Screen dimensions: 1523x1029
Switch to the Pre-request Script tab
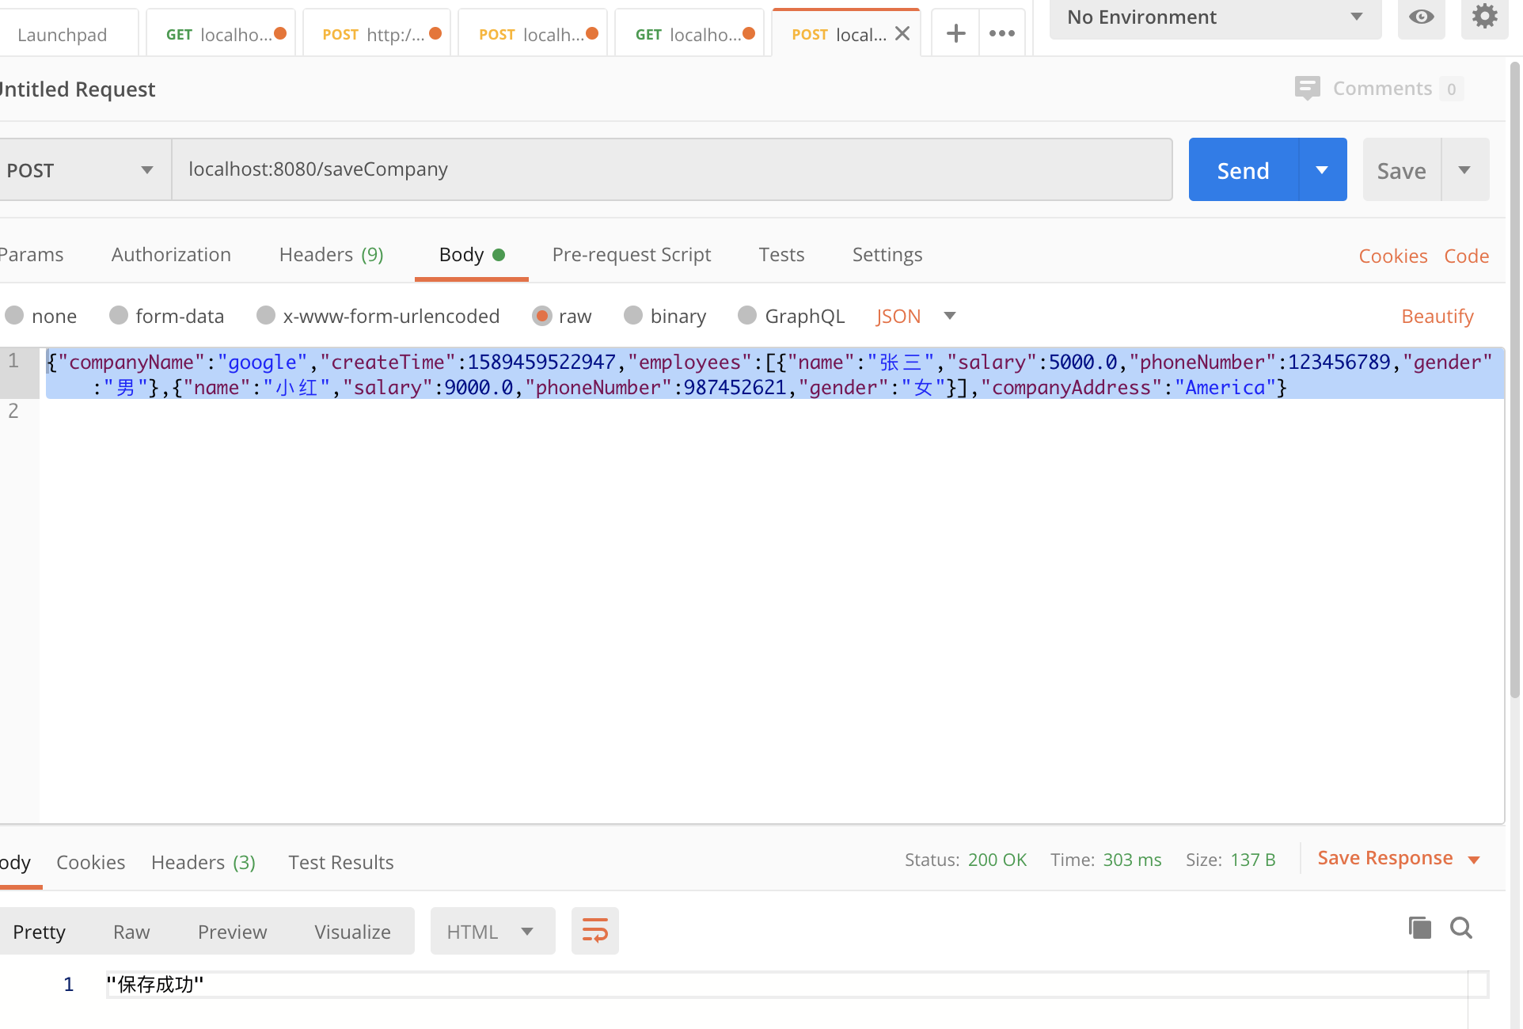click(631, 255)
